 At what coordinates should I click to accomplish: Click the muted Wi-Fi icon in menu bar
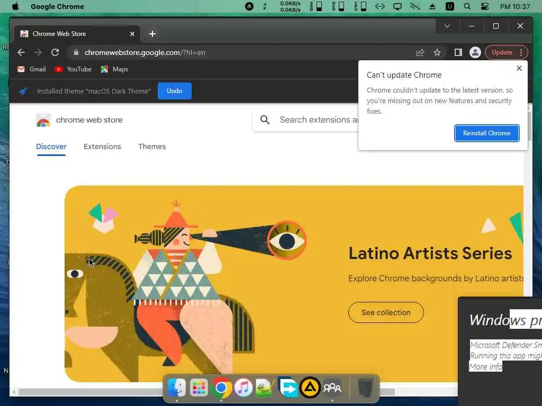click(415, 6)
